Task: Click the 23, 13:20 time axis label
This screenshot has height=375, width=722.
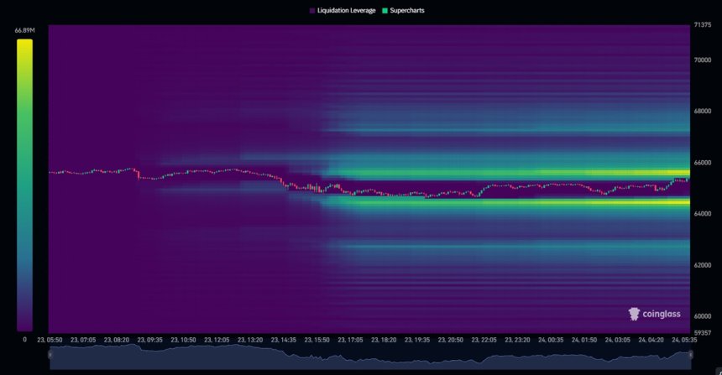Action: click(x=250, y=340)
